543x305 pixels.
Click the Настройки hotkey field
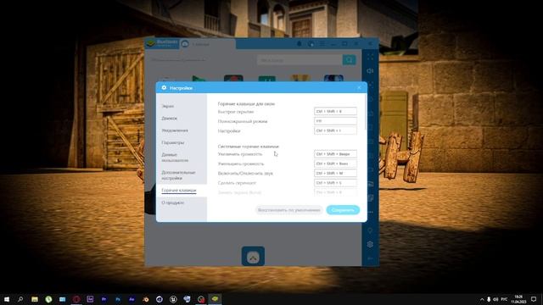click(335, 130)
